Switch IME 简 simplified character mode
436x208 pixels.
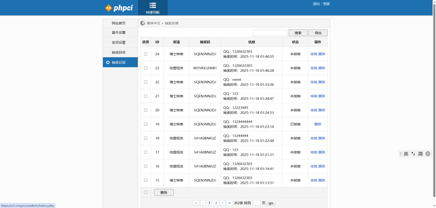coord(420,154)
